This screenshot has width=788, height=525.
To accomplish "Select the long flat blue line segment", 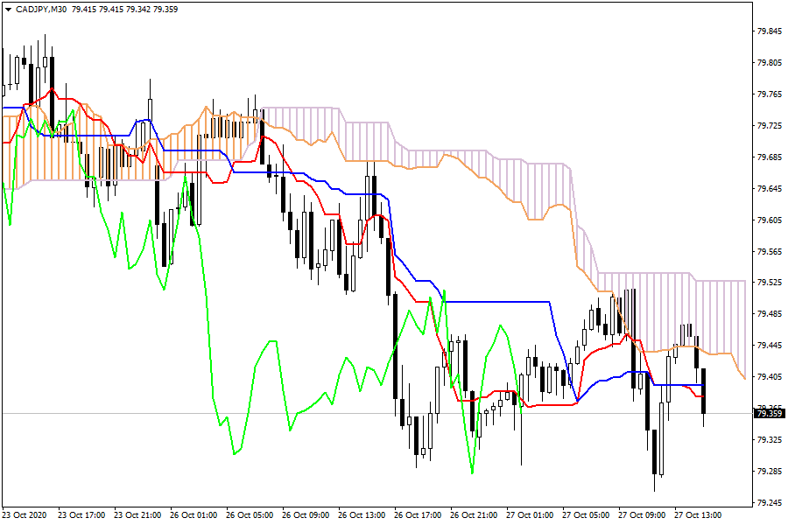I will [x=499, y=301].
